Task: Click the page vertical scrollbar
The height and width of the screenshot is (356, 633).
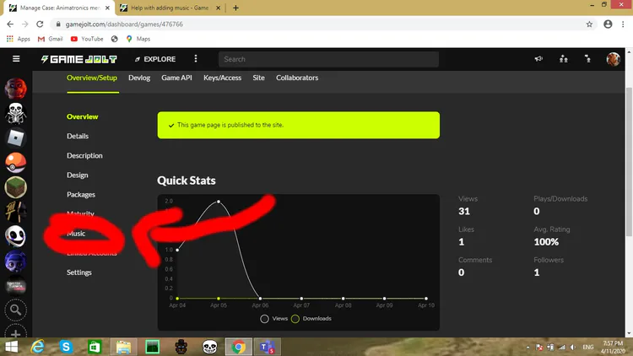Action: [x=629, y=161]
